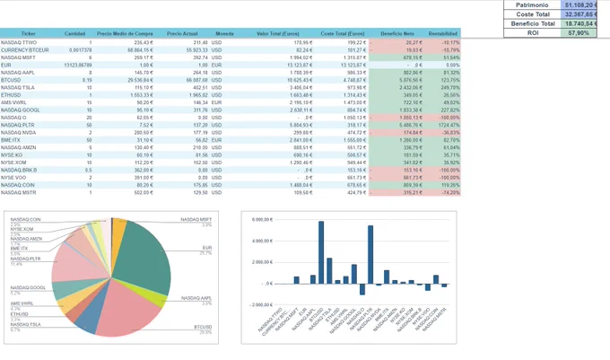Select the Beneficio Neto column header

coord(397,34)
